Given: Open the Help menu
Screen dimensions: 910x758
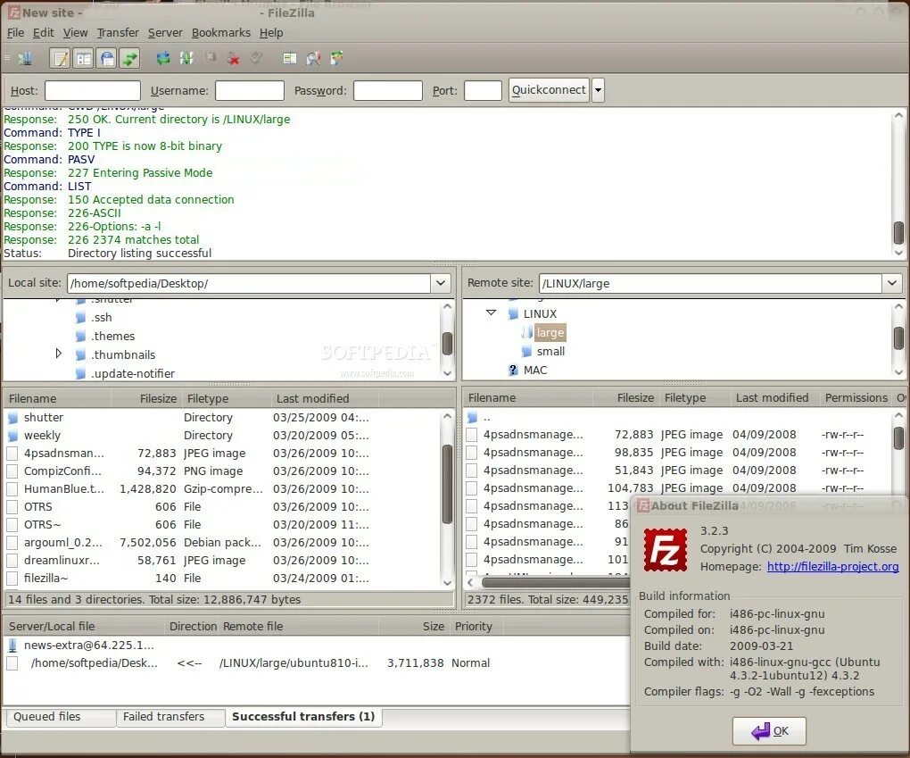Looking at the screenshot, I should (x=271, y=33).
